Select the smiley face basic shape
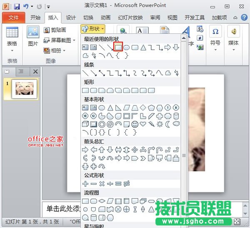Screen dimensions: 250x228 135,124
